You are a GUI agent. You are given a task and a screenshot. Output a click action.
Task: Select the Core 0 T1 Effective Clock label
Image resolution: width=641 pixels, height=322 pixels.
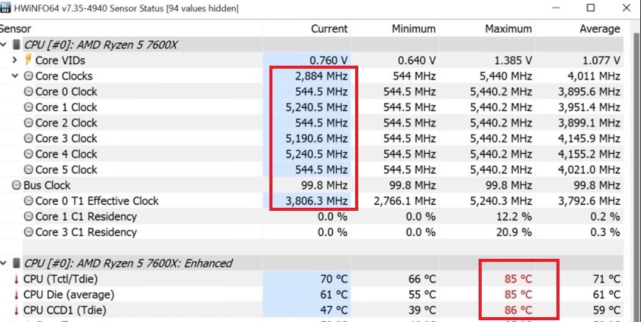tap(97, 200)
